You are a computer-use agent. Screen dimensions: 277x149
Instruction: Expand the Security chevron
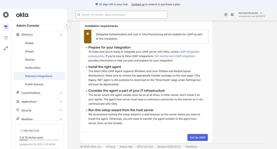(61, 110)
